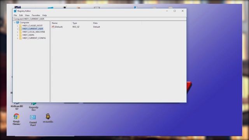This screenshot has height=140, width=249.
Task: Open the Edit menu
Action: [21, 16]
